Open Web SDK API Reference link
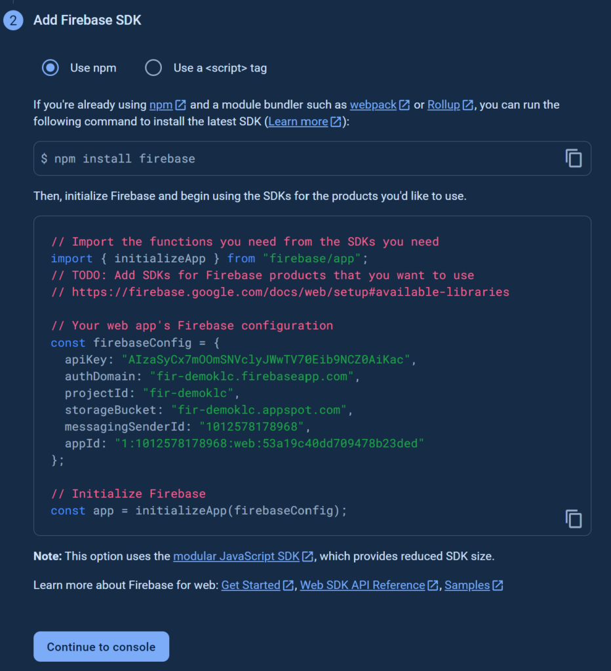The image size is (611, 671). point(363,585)
